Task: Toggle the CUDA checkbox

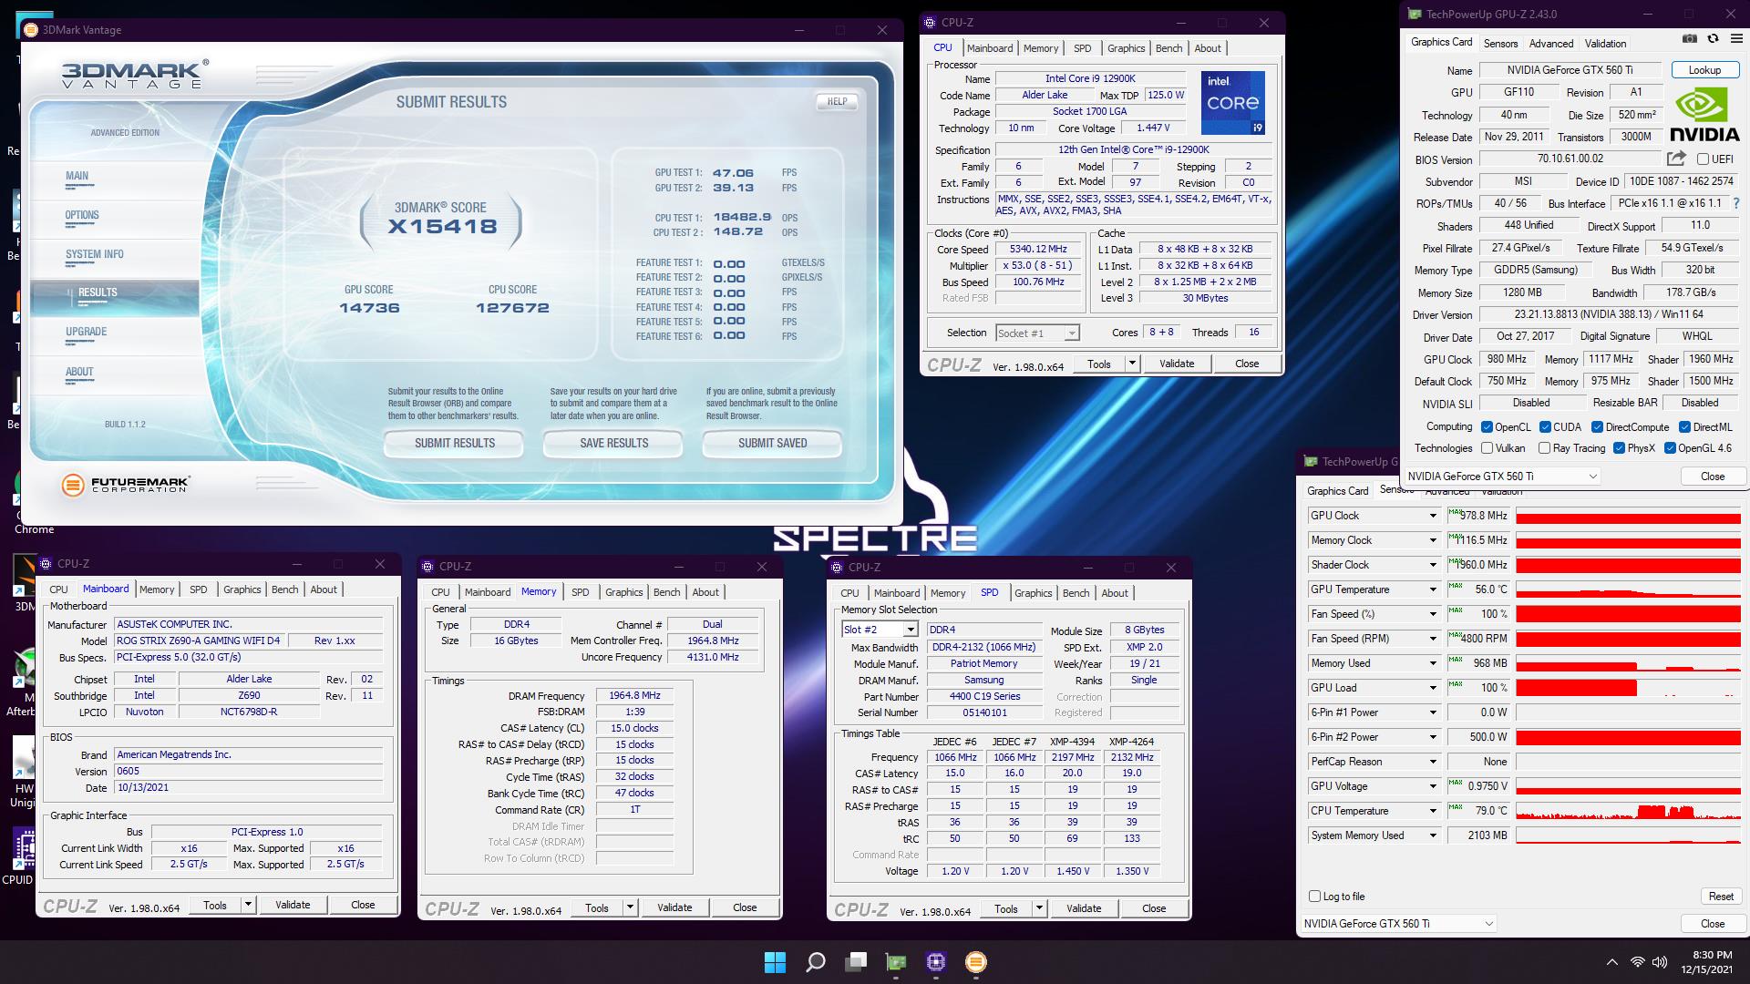Action: coord(1545,427)
